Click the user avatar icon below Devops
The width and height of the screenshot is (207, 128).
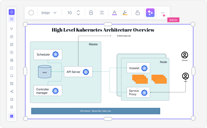pos(185,76)
